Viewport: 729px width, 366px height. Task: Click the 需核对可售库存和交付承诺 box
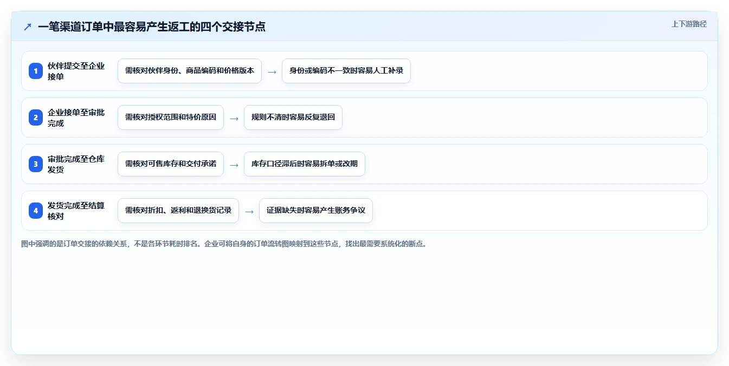(x=171, y=164)
